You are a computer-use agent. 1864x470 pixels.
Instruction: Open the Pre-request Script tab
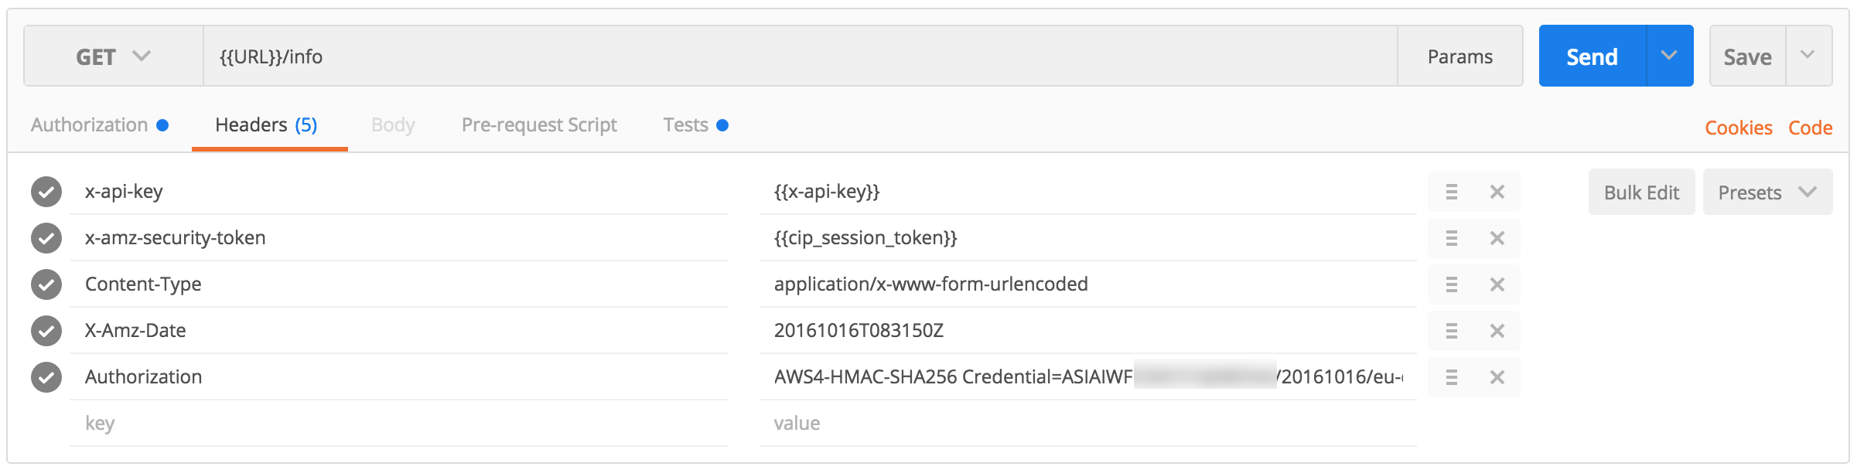pos(539,125)
